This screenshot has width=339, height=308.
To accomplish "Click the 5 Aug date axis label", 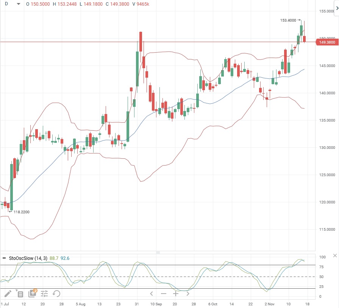I will pos(80,304).
